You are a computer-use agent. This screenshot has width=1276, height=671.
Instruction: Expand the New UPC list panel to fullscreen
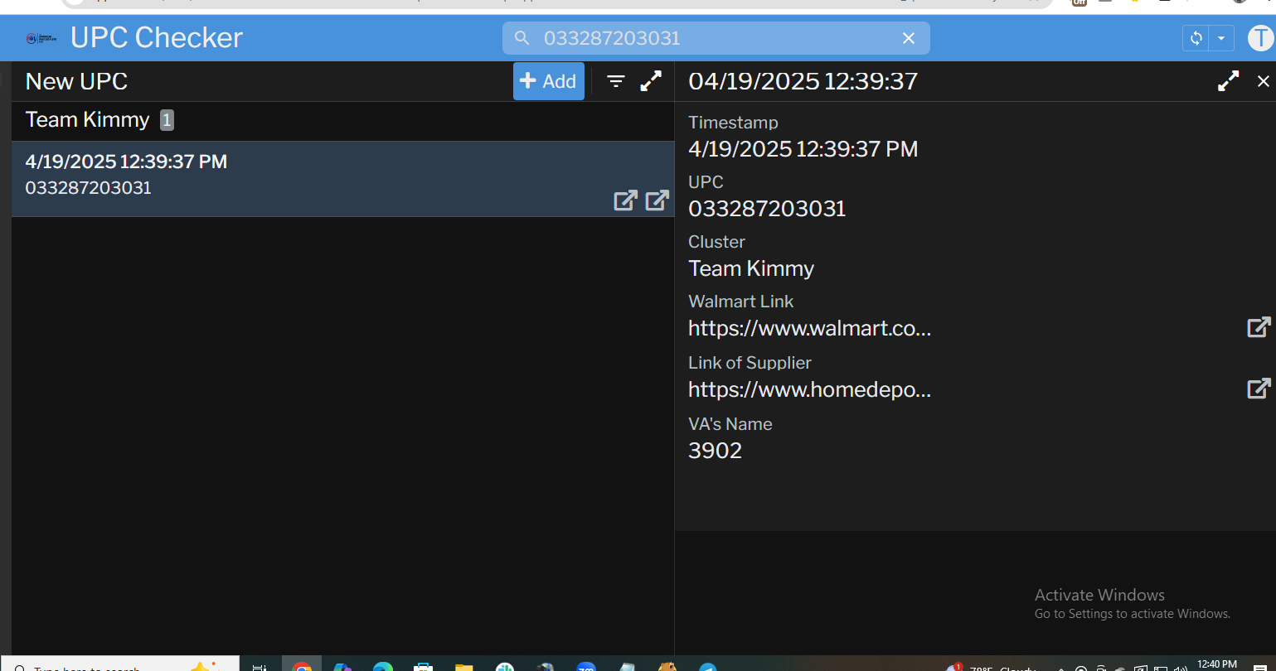pyautogui.click(x=652, y=81)
